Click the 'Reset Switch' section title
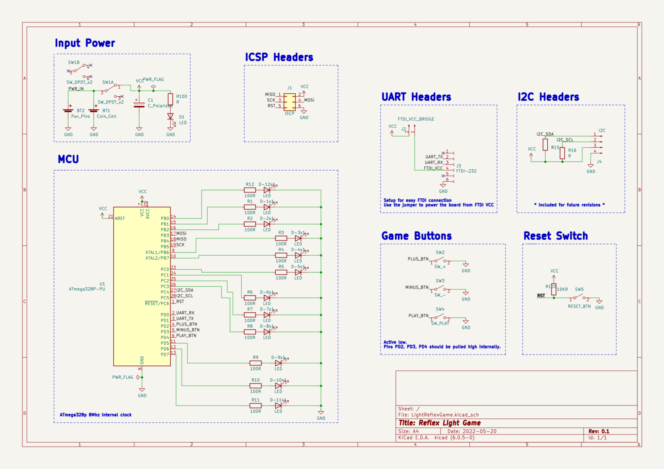664x469 pixels. (x=556, y=236)
